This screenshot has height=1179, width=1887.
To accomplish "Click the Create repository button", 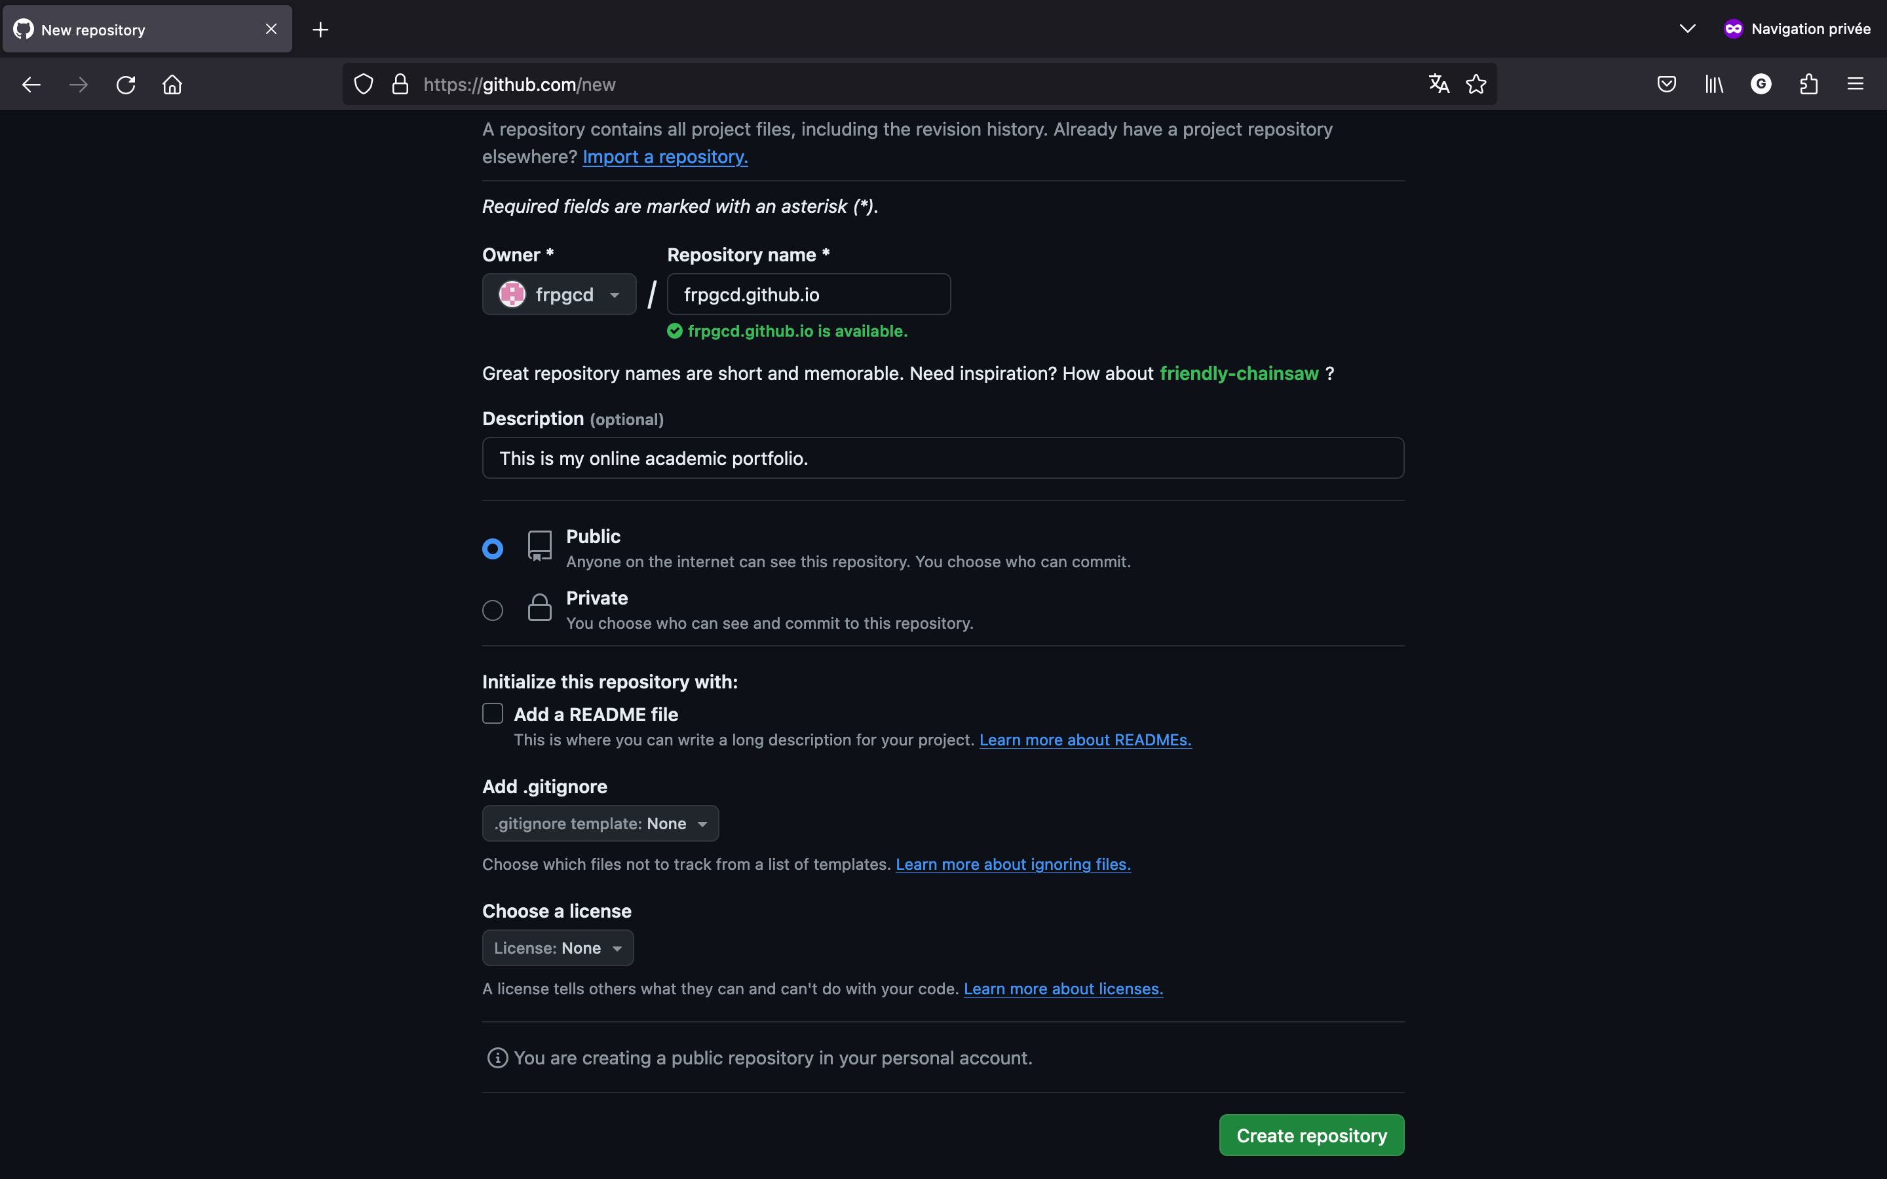I will coord(1312,1135).
